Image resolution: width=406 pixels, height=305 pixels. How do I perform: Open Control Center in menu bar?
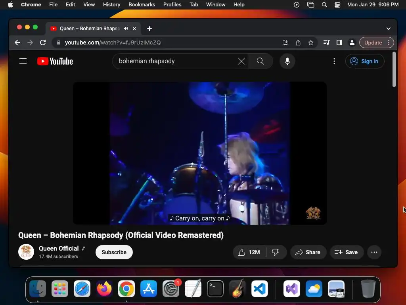click(x=337, y=4)
